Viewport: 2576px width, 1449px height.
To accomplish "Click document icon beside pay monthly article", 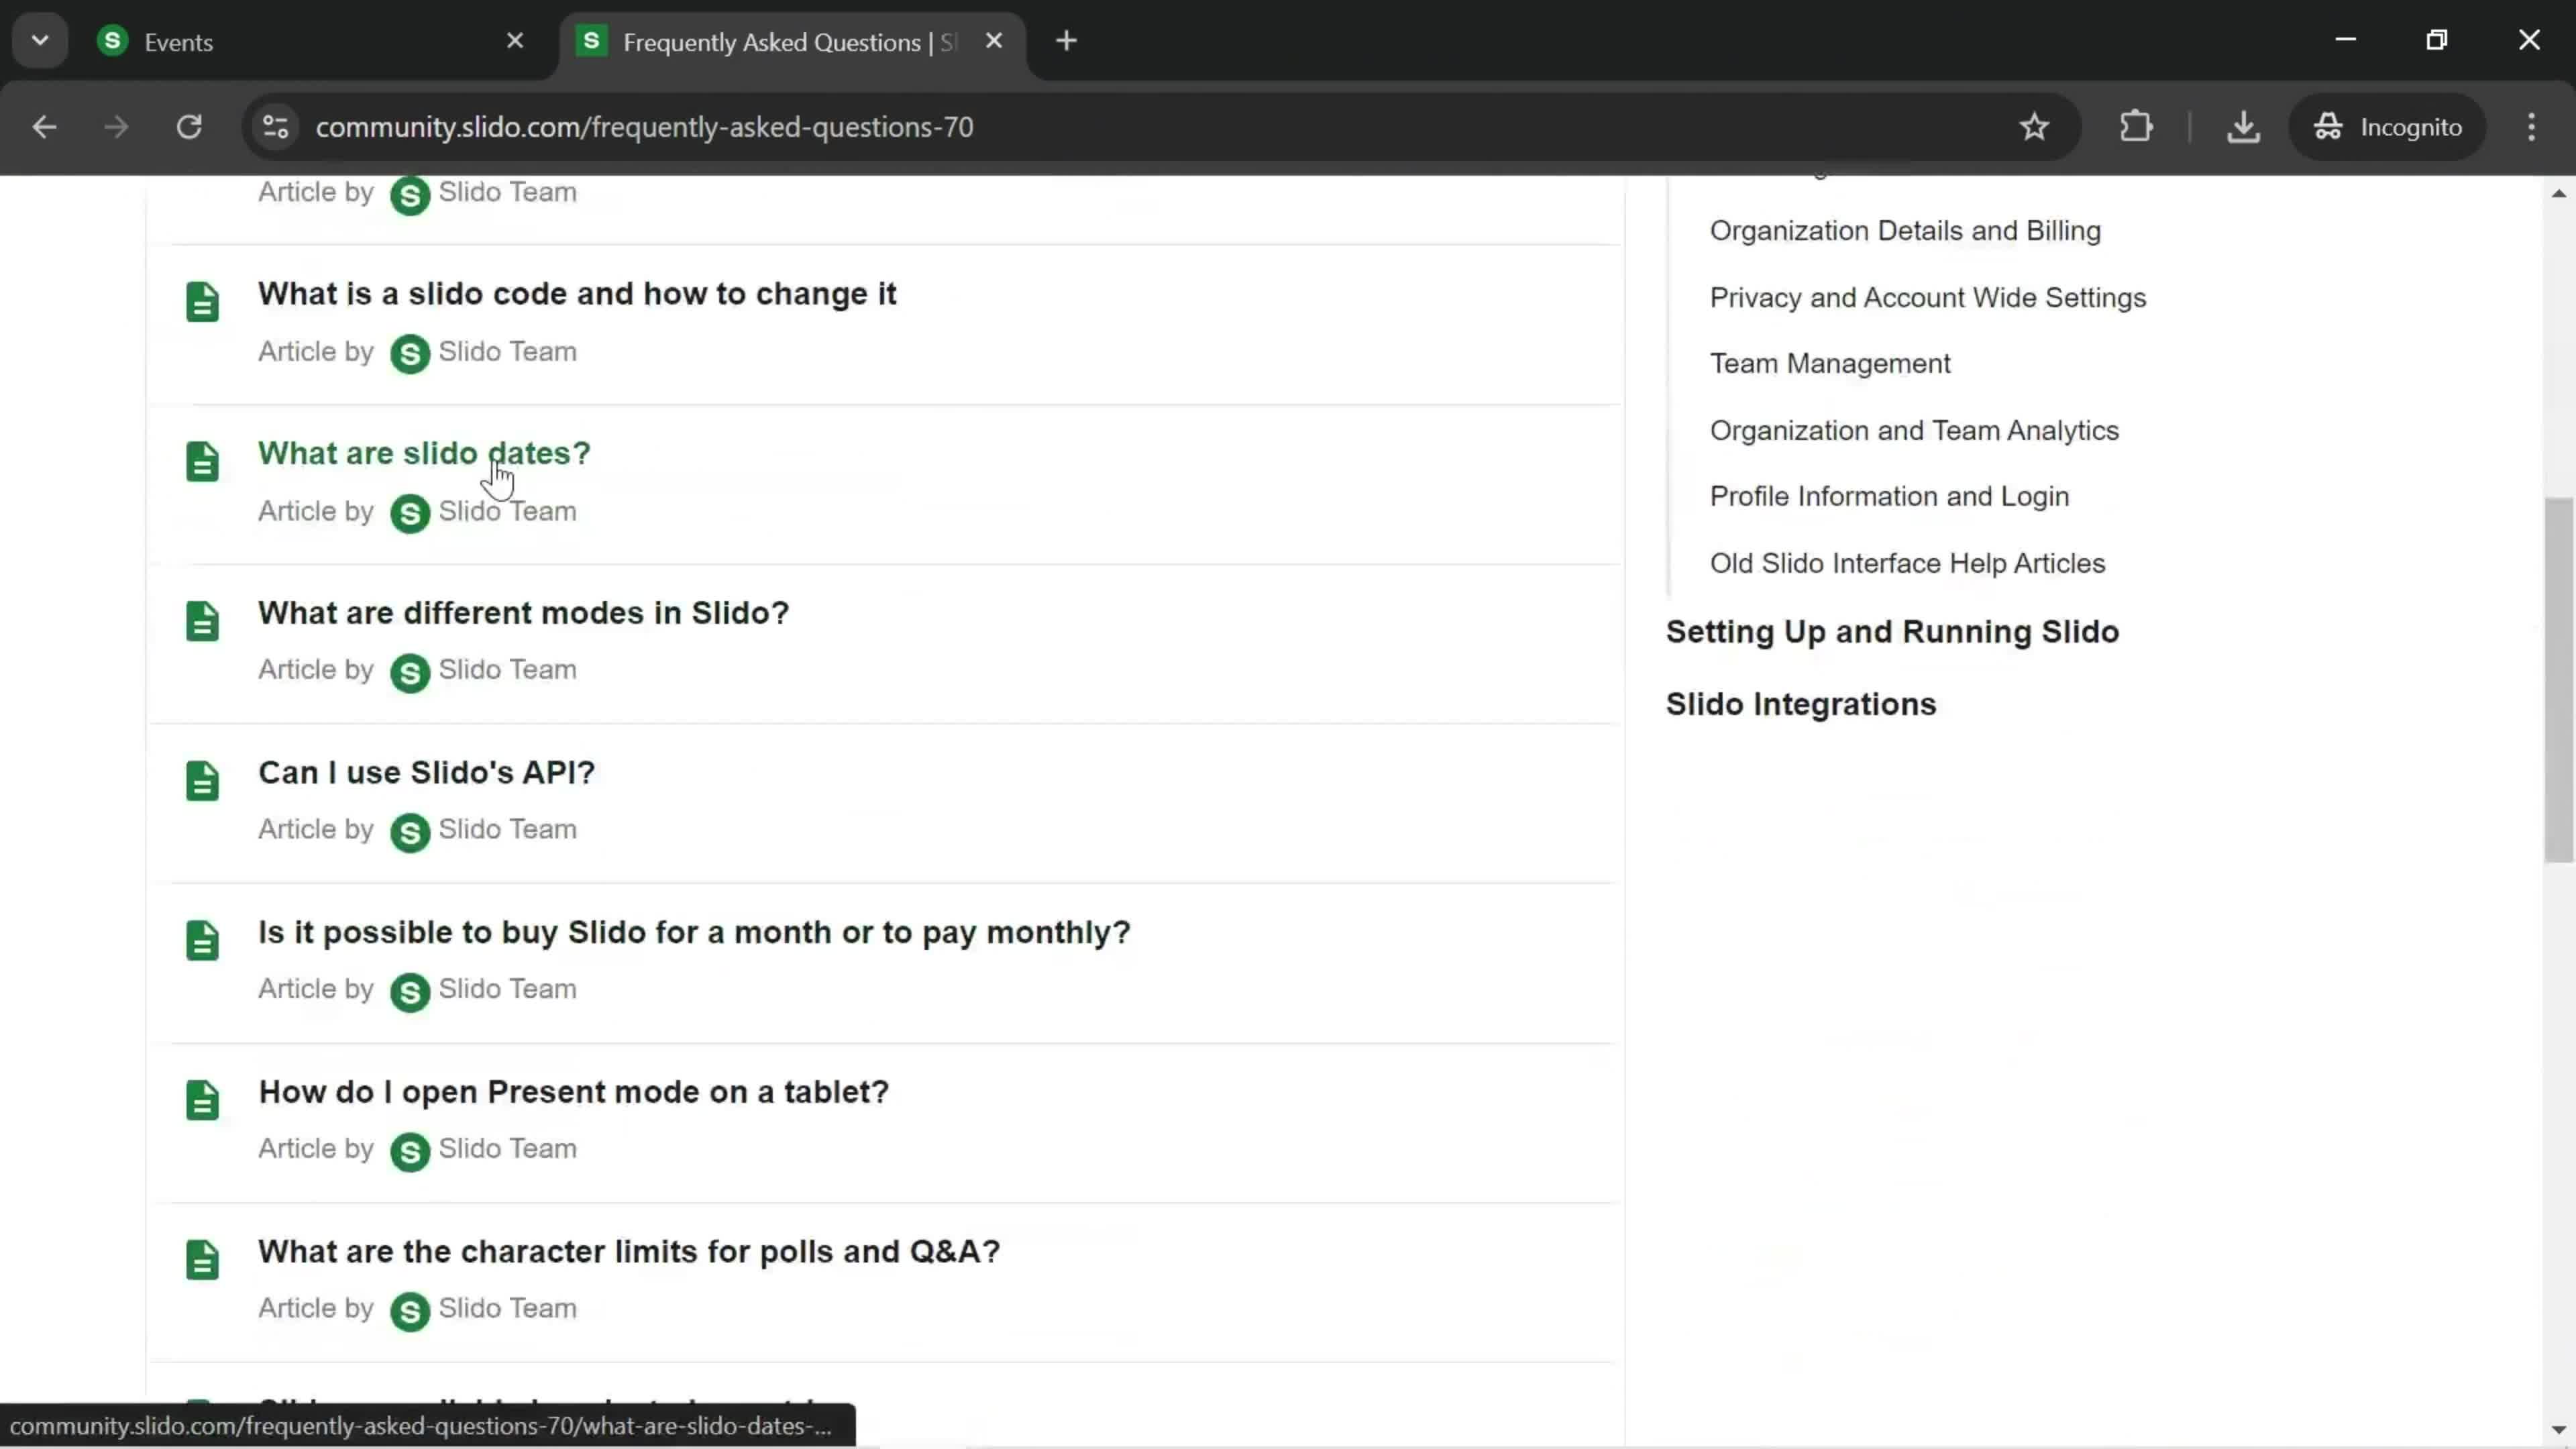I will click(202, 940).
